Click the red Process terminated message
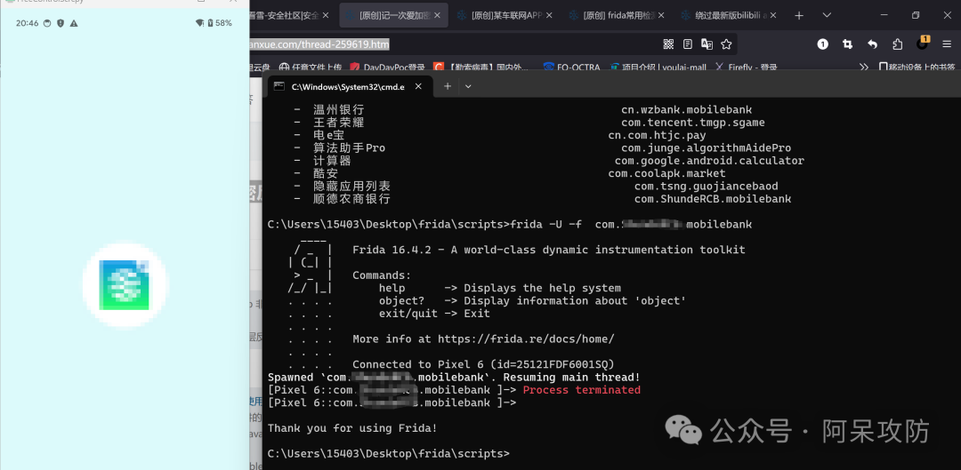 pos(582,390)
